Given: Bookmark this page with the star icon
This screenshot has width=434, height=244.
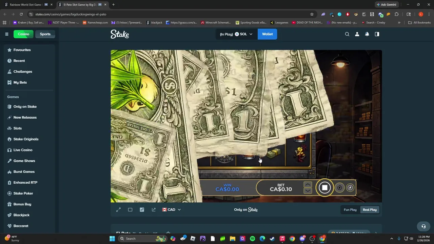Looking at the screenshot, I should (x=312, y=14).
